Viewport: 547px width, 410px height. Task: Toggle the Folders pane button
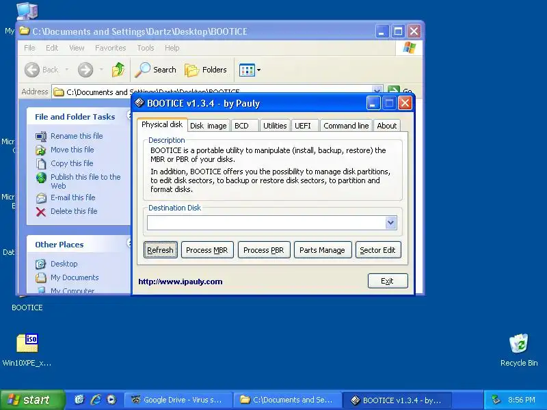click(206, 70)
